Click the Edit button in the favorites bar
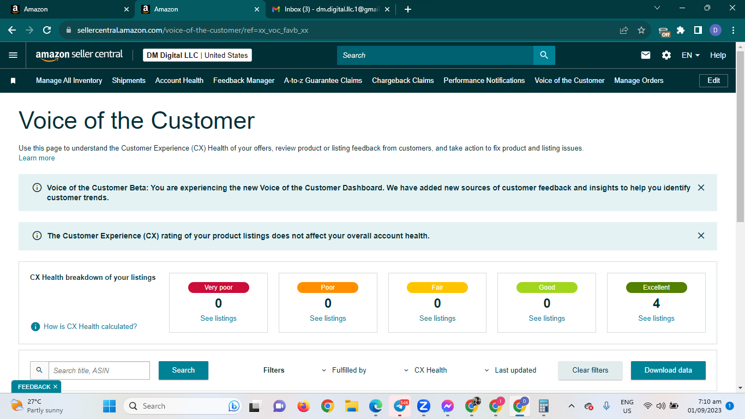 pos(714,81)
